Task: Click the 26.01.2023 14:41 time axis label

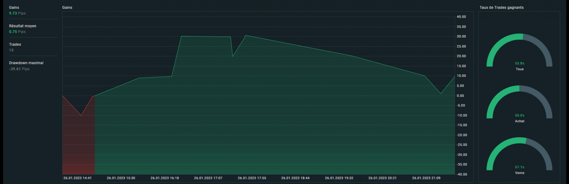Action: [x=77, y=178]
